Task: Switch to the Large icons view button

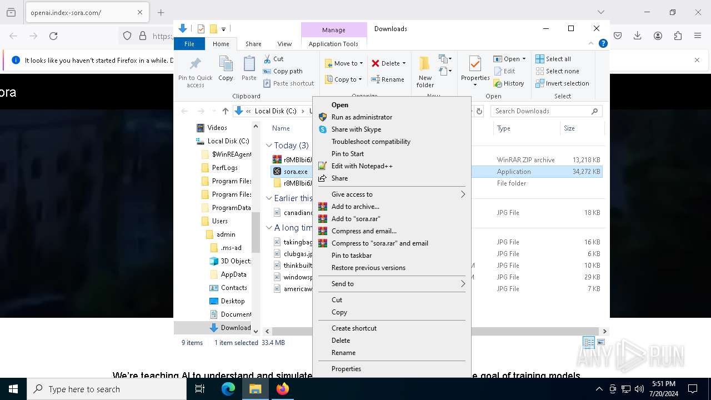Action: click(600, 342)
